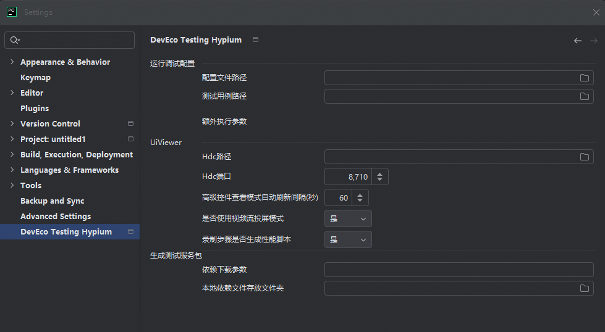
Task: Decrease the Hdc端口 value with down arrow
Action: (379, 179)
